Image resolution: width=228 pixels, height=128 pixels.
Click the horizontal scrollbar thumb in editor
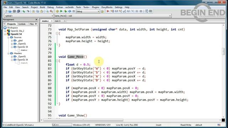click(83, 120)
